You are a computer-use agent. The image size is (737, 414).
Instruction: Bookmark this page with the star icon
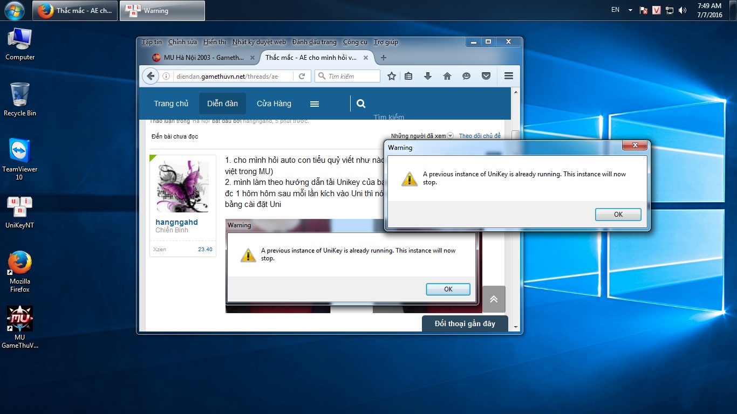coord(392,76)
